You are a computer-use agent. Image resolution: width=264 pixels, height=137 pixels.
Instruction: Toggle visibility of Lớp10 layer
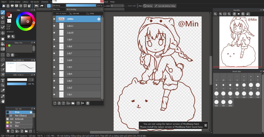pyautogui.click(x=54, y=33)
